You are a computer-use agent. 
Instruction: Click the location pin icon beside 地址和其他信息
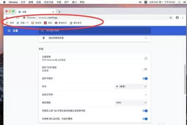click(x=44, y=38)
